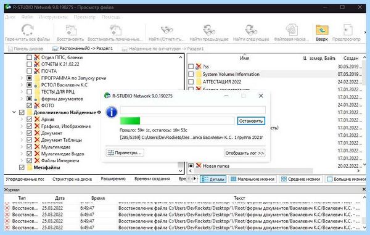370x235 pixels.
Task: Expand Графика, Изображение tree node
Action: pyautogui.click(x=22, y=126)
